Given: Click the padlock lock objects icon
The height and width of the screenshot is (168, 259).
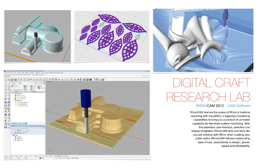Looking at the screenshot, I should coord(75,79).
